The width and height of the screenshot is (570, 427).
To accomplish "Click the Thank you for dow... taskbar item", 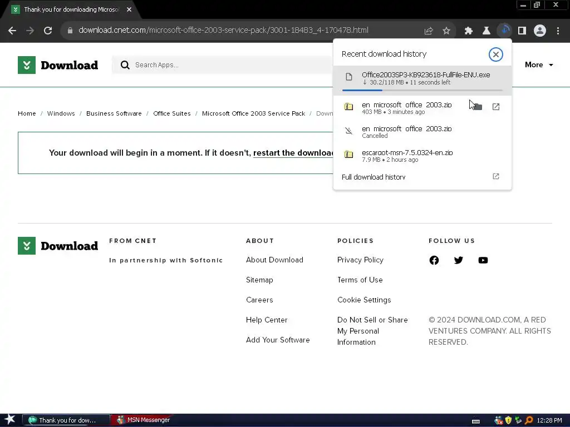I will (x=66, y=420).
